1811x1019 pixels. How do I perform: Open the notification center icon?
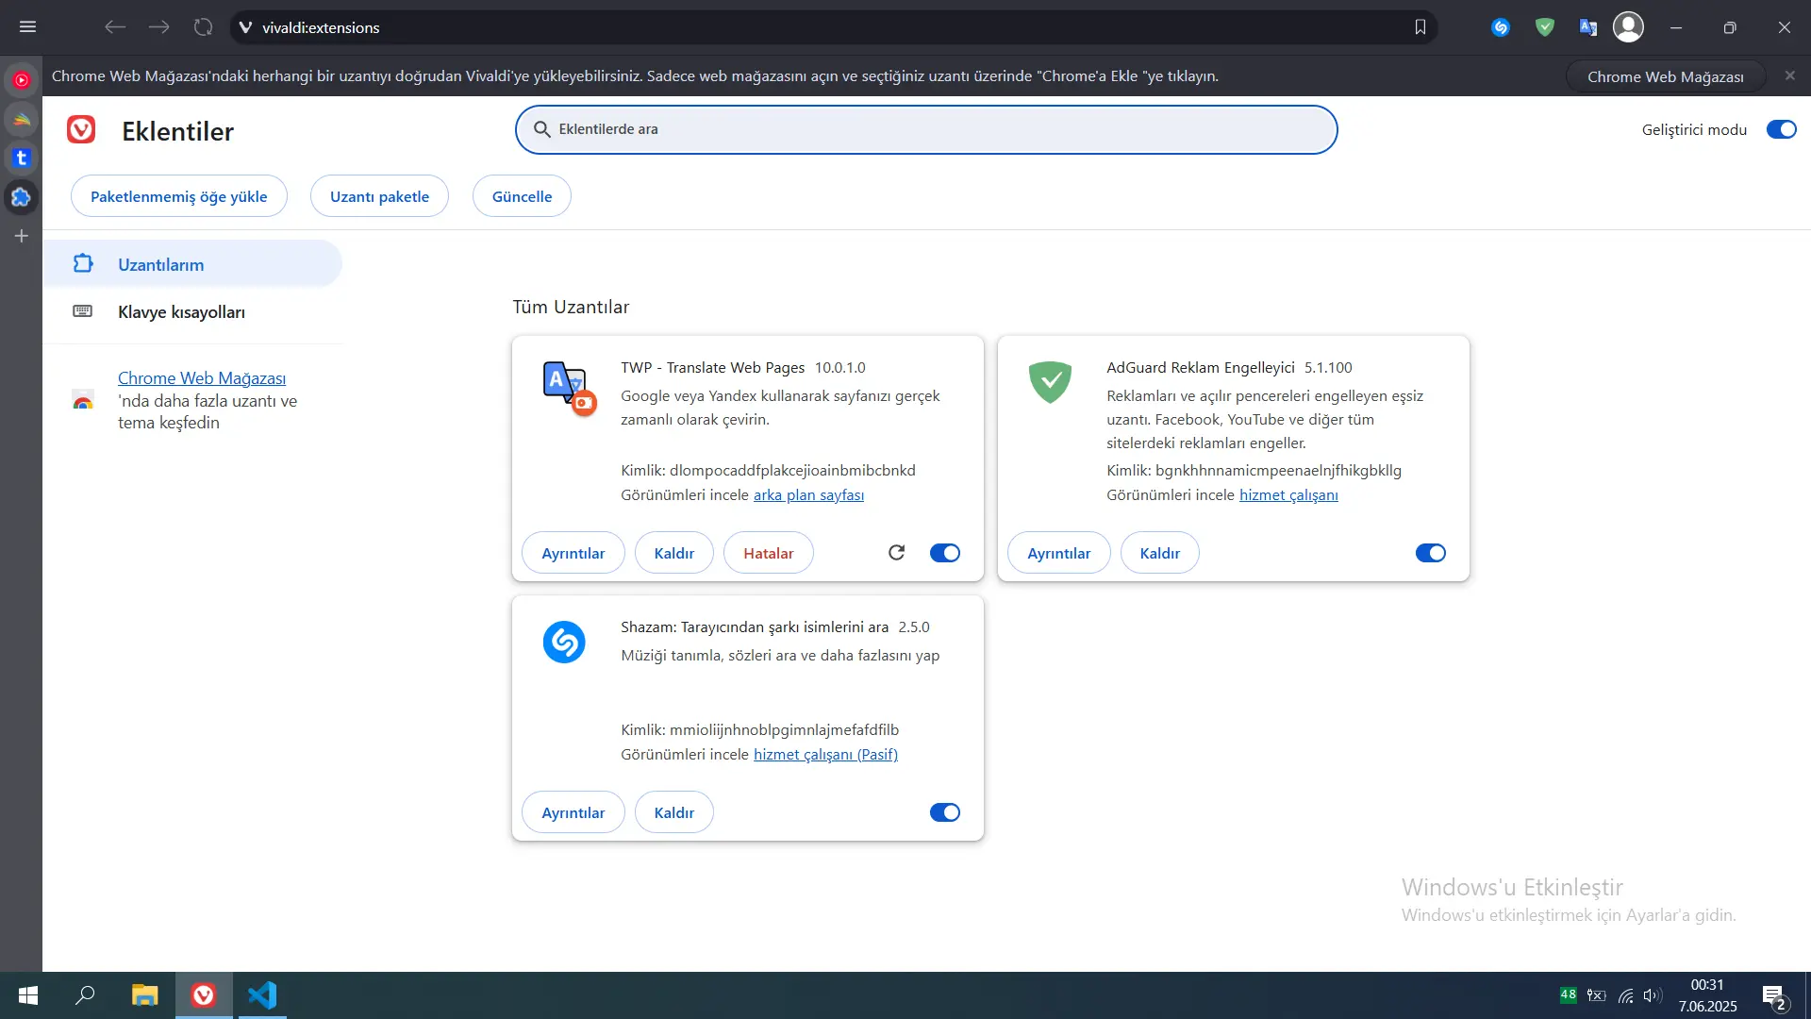coord(1774,996)
